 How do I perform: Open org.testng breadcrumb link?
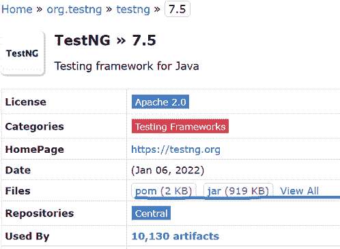(x=74, y=10)
